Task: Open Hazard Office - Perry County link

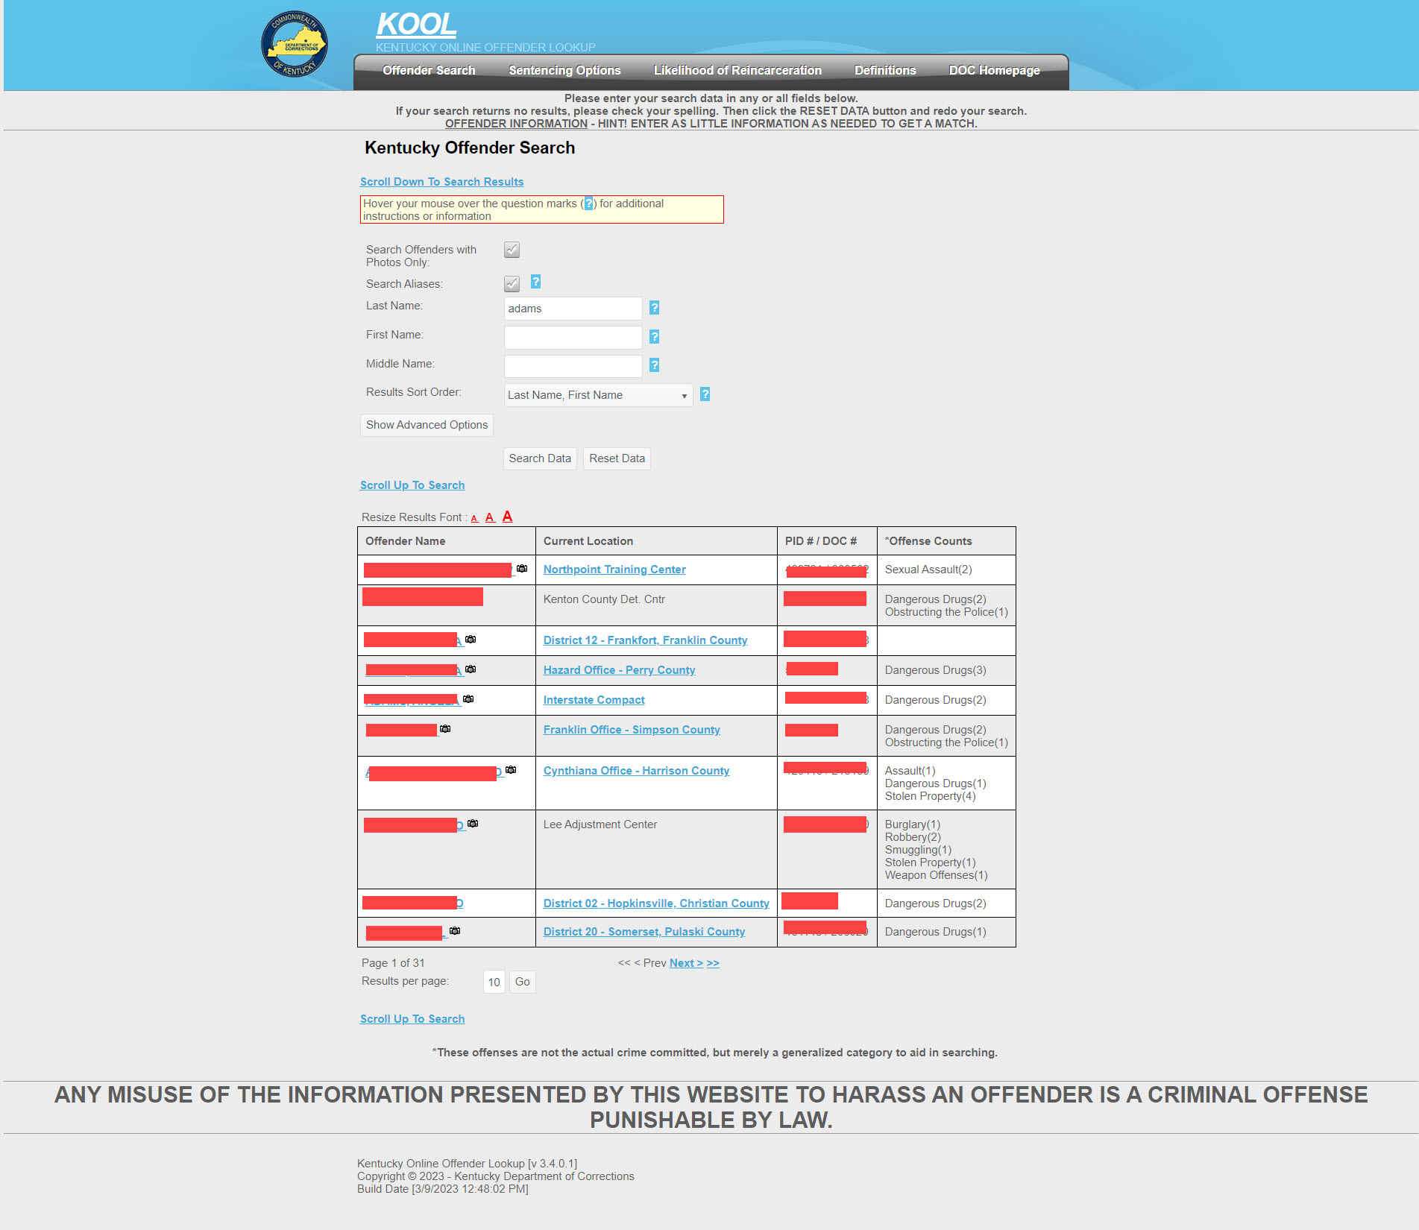Action: pyautogui.click(x=619, y=670)
